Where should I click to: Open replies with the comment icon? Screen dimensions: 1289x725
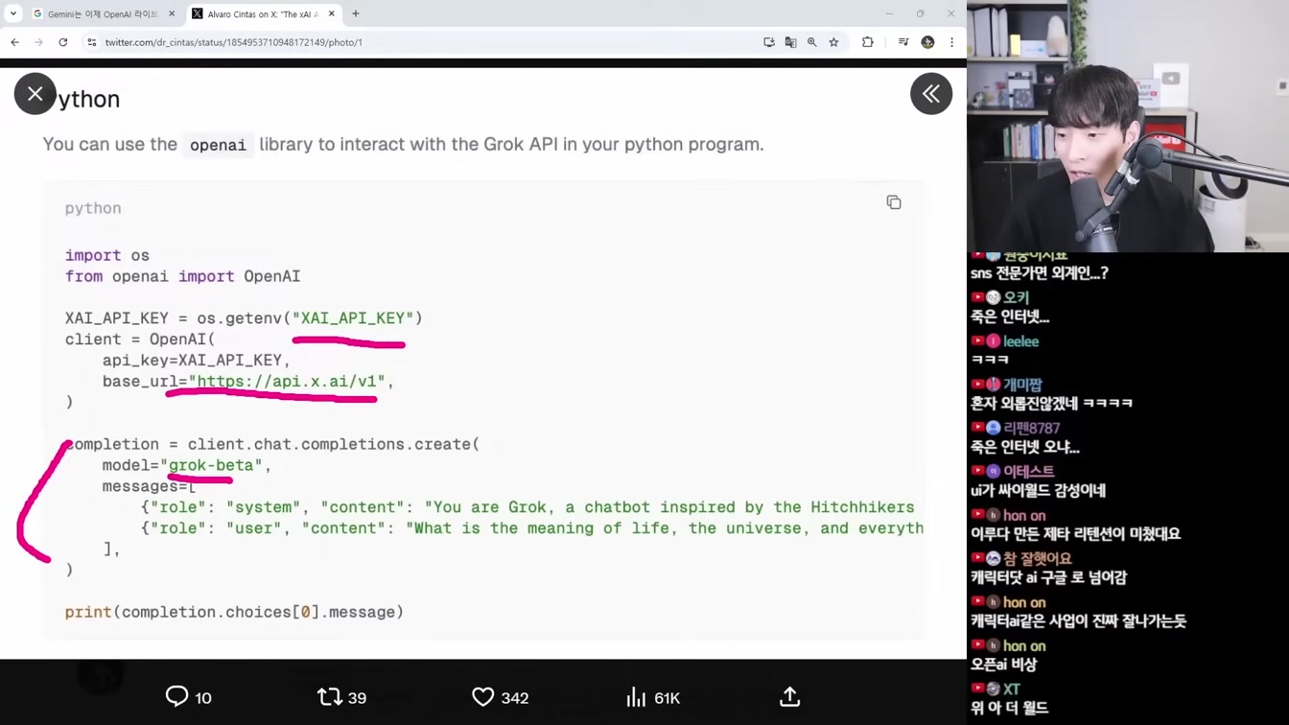click(176, 697)
